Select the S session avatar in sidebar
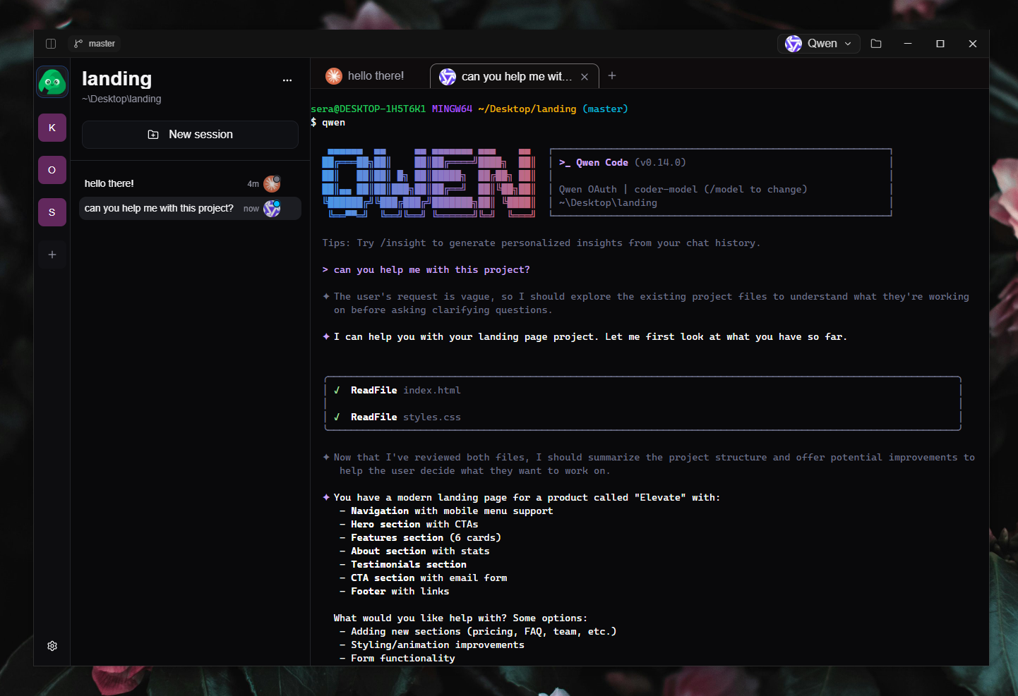This screenshot has height=696, width=1018. point(52,212)
